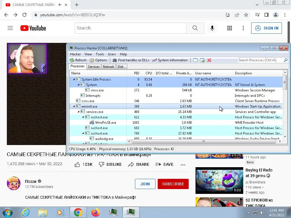This screenshot has width=291, height=218.
Task: Collapse the services.exe tree node
Action: [78, 112]
